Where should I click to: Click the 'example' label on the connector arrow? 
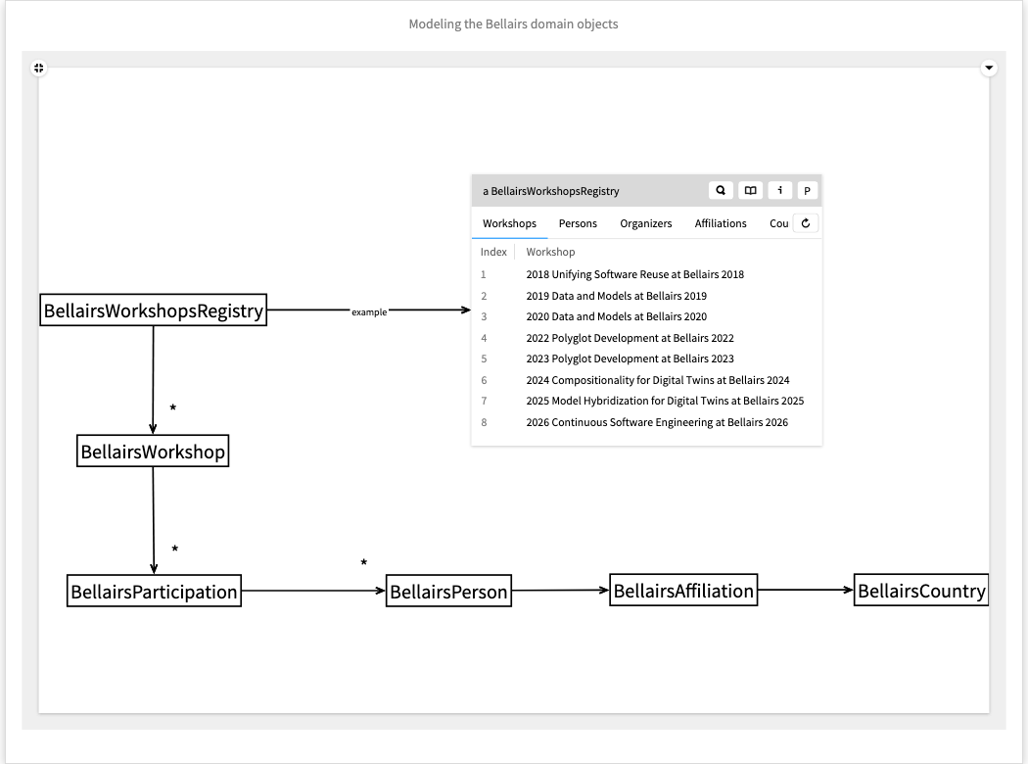(x=369, y=311)
